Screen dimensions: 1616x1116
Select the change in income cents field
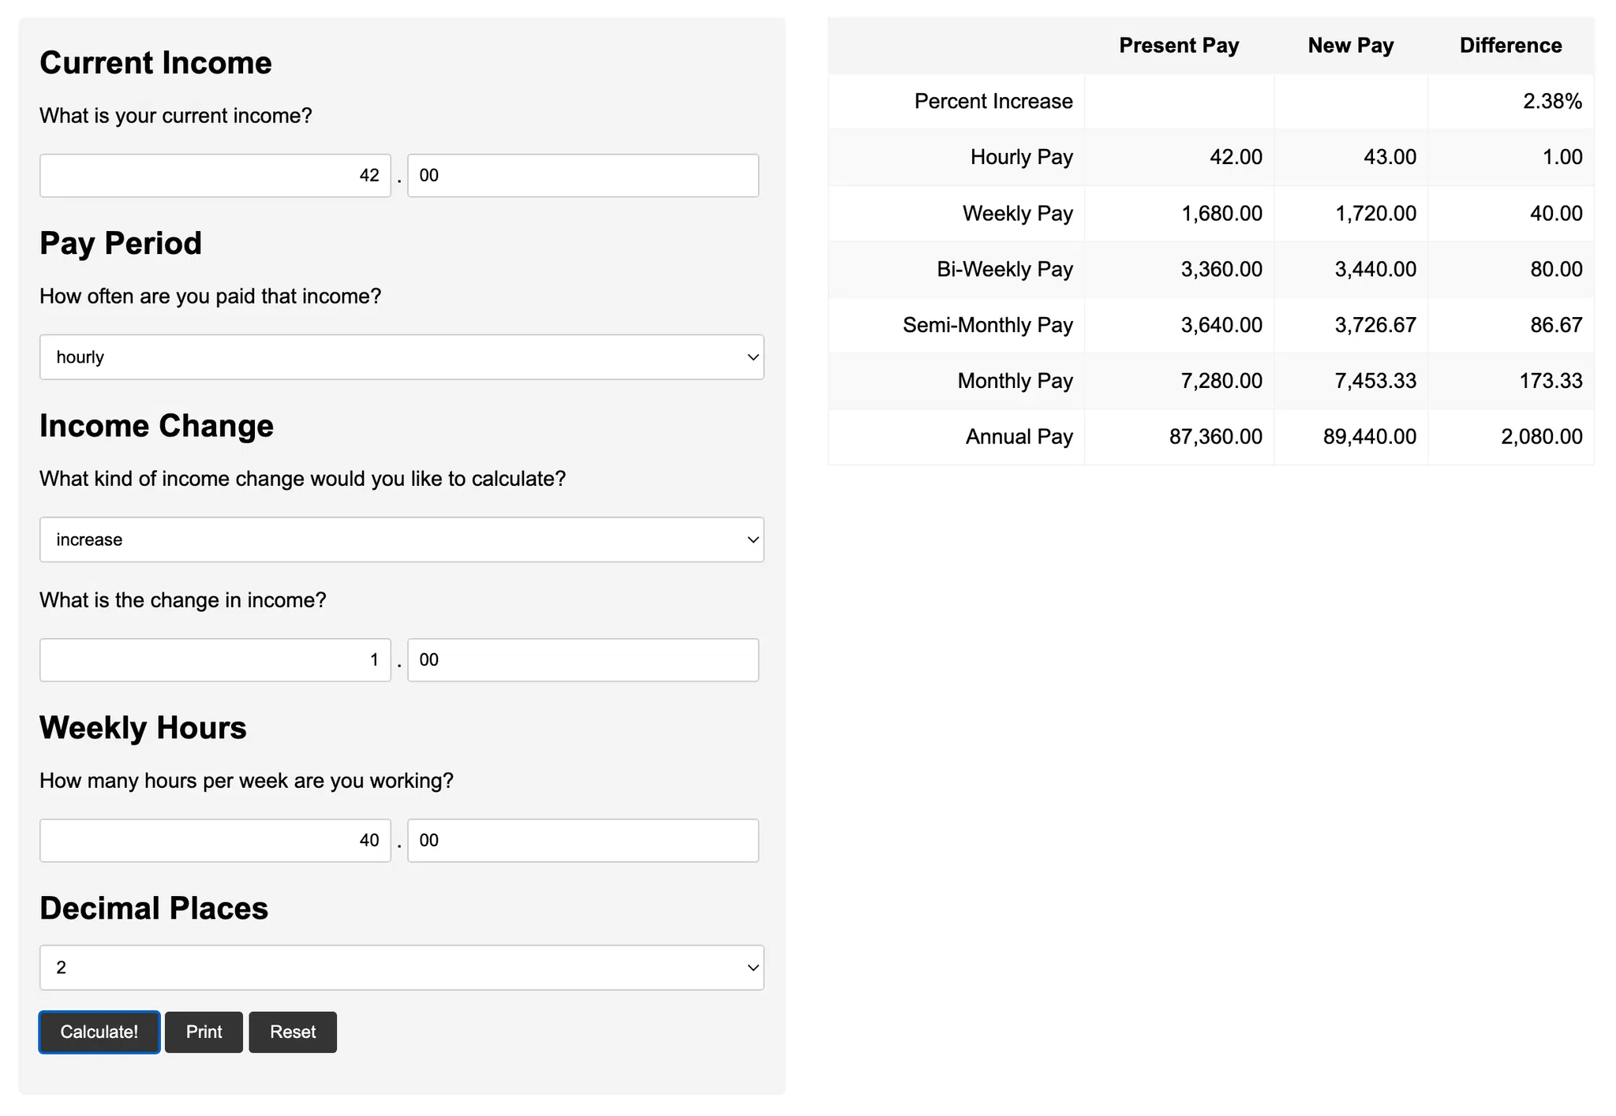583,660
